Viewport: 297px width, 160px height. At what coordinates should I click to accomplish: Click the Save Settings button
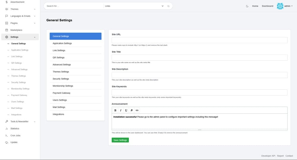120,140
